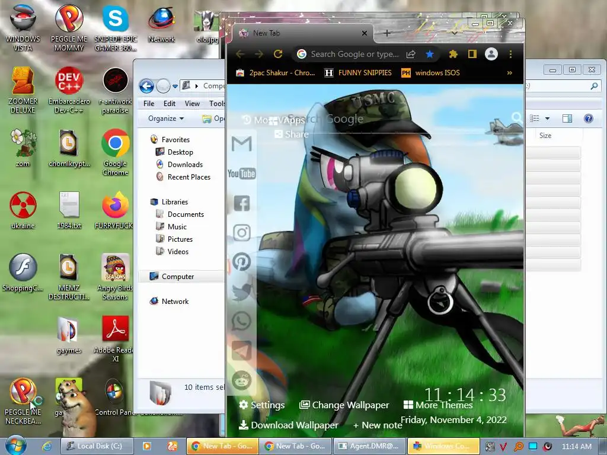Open Telegram shortcut in sidebar
Image resolution: width=607 pixels, height=455 pixels.
pos(242,351)
